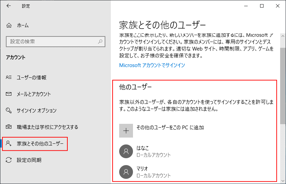Click the 設定の同期 sync icon

(9, 160)
